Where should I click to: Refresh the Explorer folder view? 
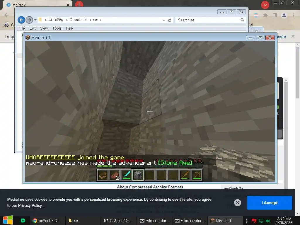(x=170, y=20)
